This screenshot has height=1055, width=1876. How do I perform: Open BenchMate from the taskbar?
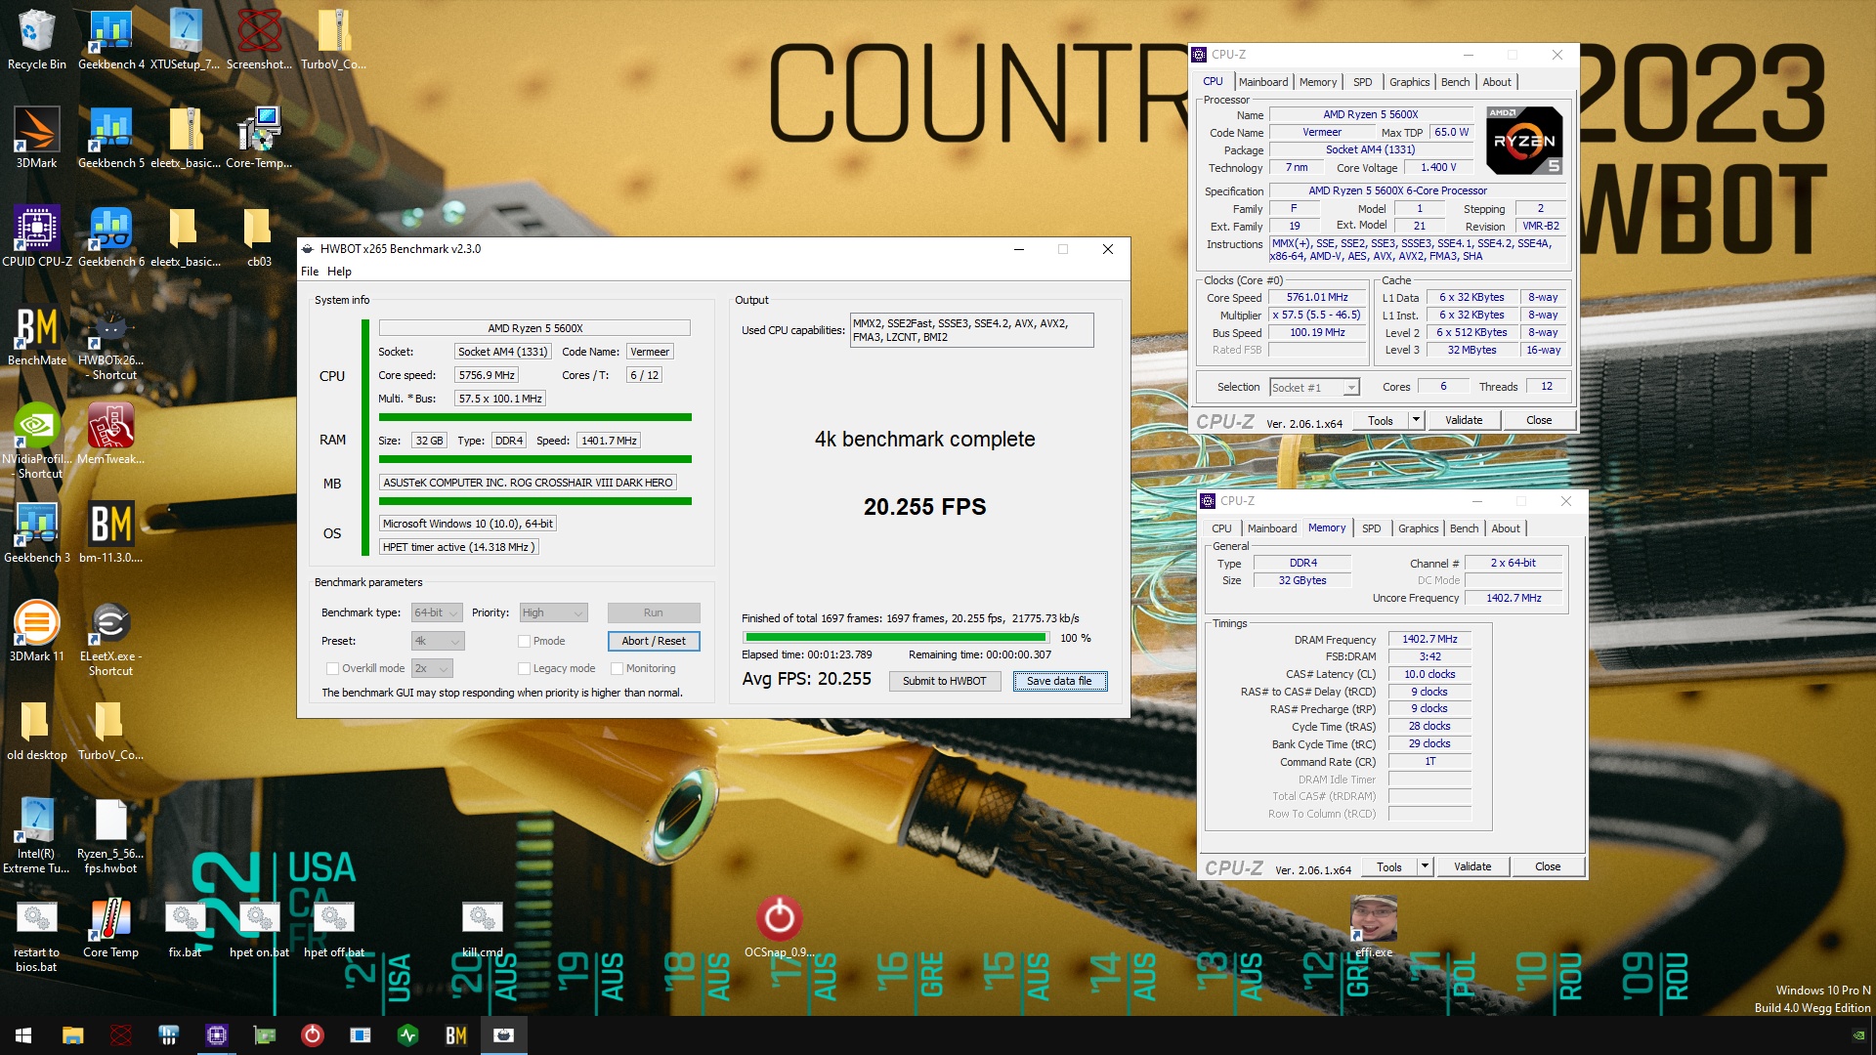click(455, 1035)
